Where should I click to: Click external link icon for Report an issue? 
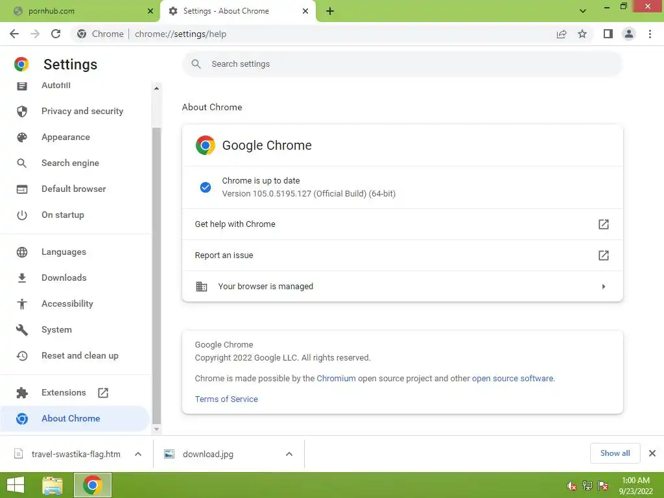pos(604,255)
